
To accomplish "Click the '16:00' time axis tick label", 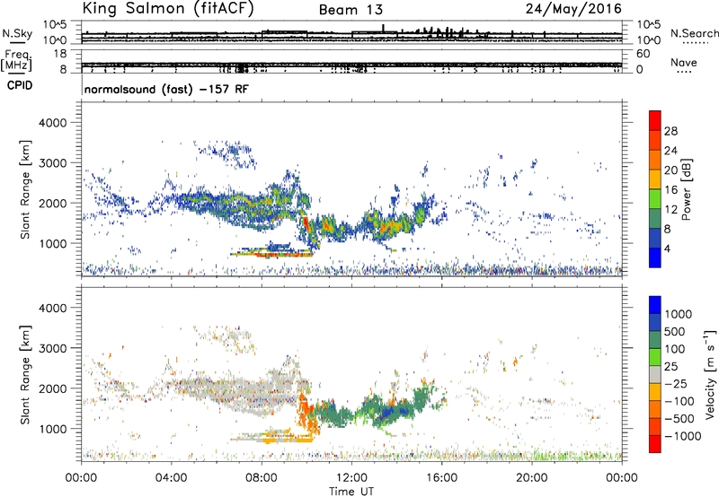I will pos(441,478).
